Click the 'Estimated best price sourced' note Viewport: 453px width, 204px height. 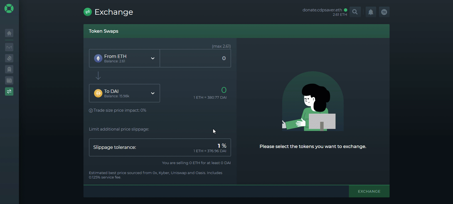[x=156, y=175]
